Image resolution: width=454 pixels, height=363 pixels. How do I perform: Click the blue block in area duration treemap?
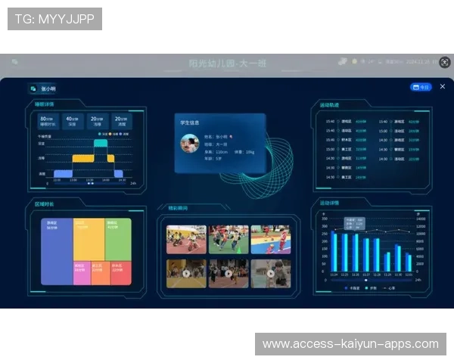pyautogui.click(x=57, y=251)
